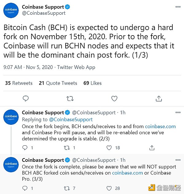Click the Coinbase Support avatar on main tweet
This screenshot has width=184, height=194.
pos(11,11)
